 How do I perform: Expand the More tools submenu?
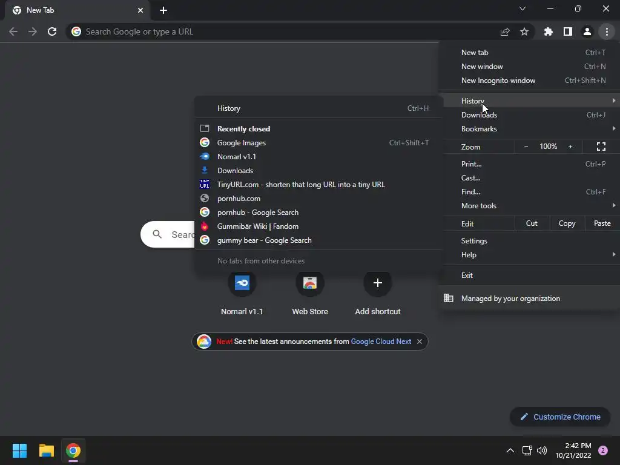[529, 206]
